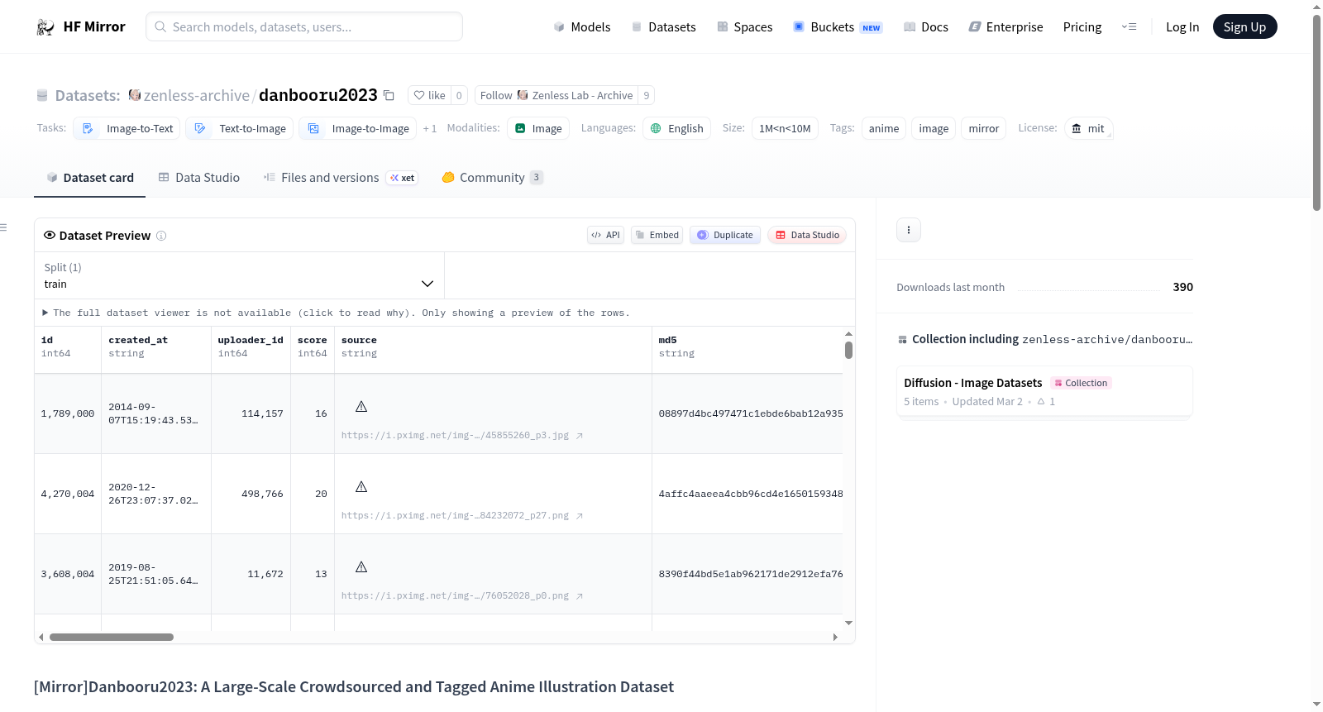
Task: Open Enterprise in the top navigation
Action: 1005,27
